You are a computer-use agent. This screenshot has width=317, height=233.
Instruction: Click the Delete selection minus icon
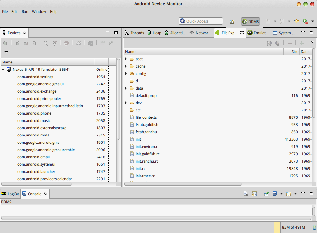pos(289,43)
